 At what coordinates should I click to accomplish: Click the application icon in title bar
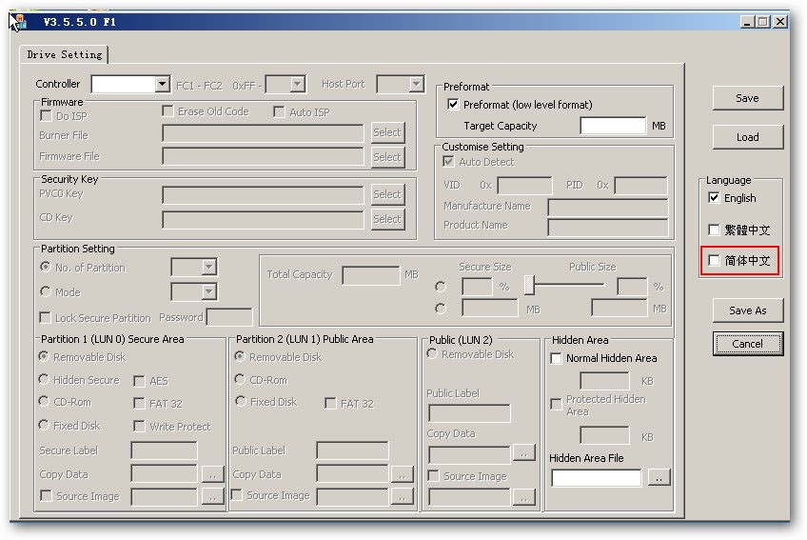20,21
